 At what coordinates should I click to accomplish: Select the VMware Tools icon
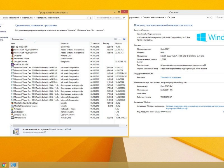pos(12,118)
